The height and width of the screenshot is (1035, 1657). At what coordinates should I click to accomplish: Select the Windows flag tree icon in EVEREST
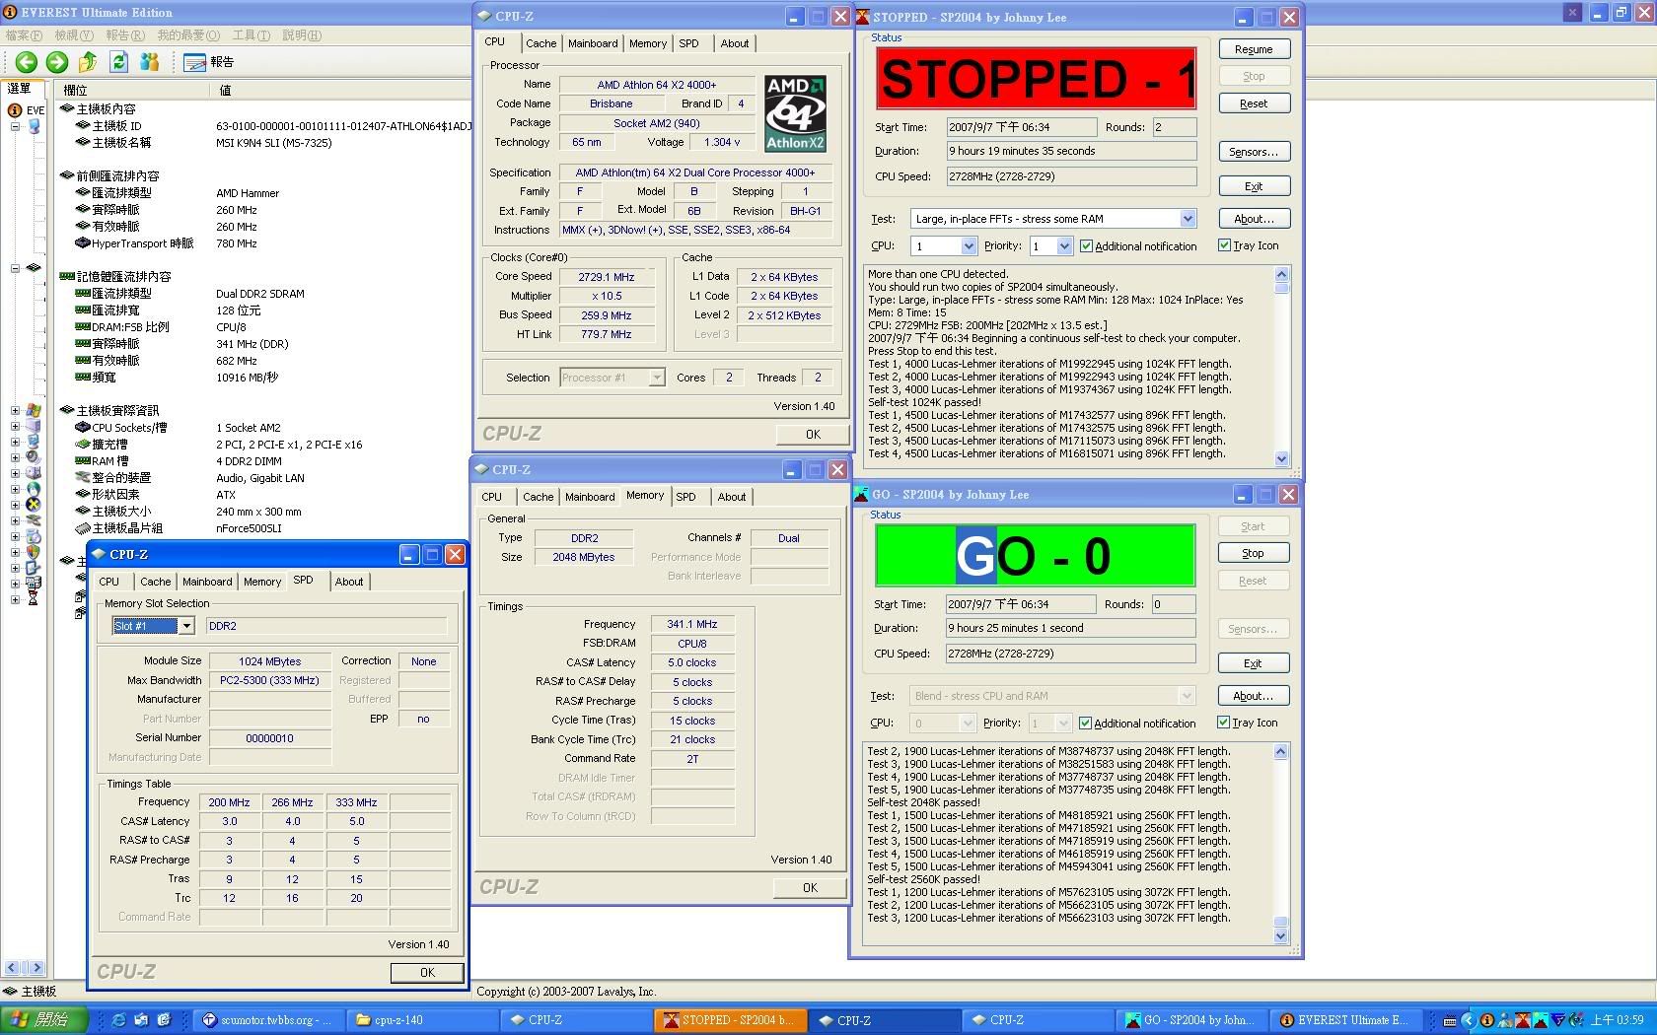click(x=34, y=411)
